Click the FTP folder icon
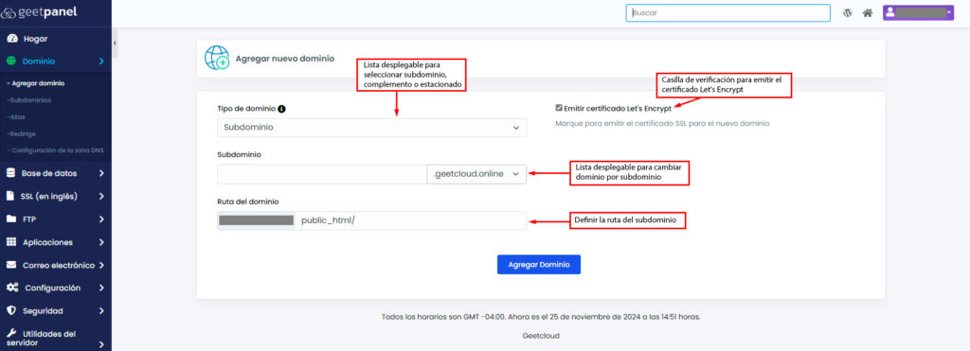Screen dimensions: 970x351 [10, 219]
